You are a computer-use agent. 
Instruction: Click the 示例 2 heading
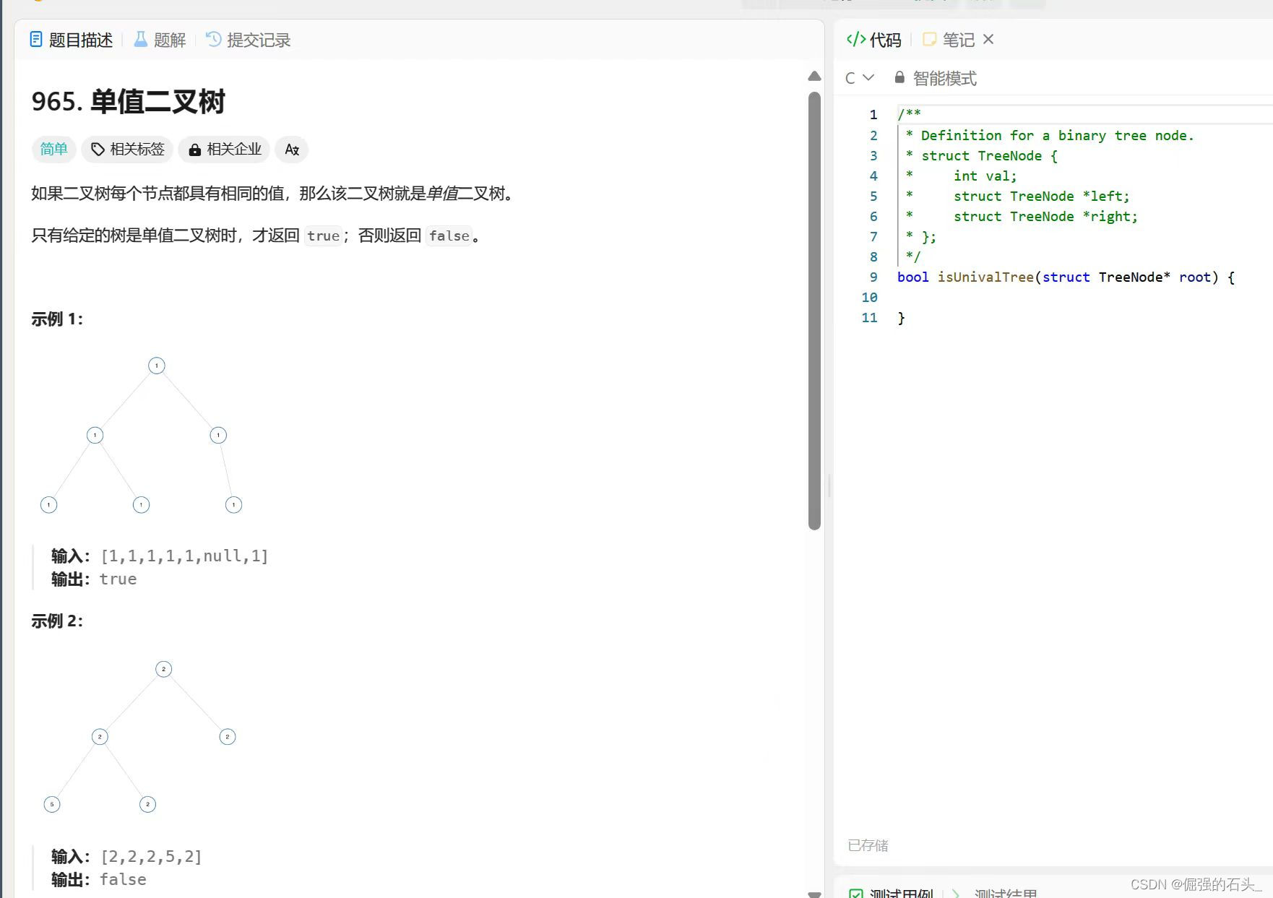(x=57, y=621)
